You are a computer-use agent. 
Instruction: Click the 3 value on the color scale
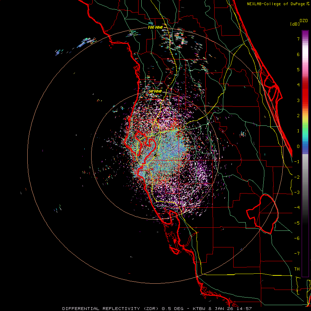[298, 100]
